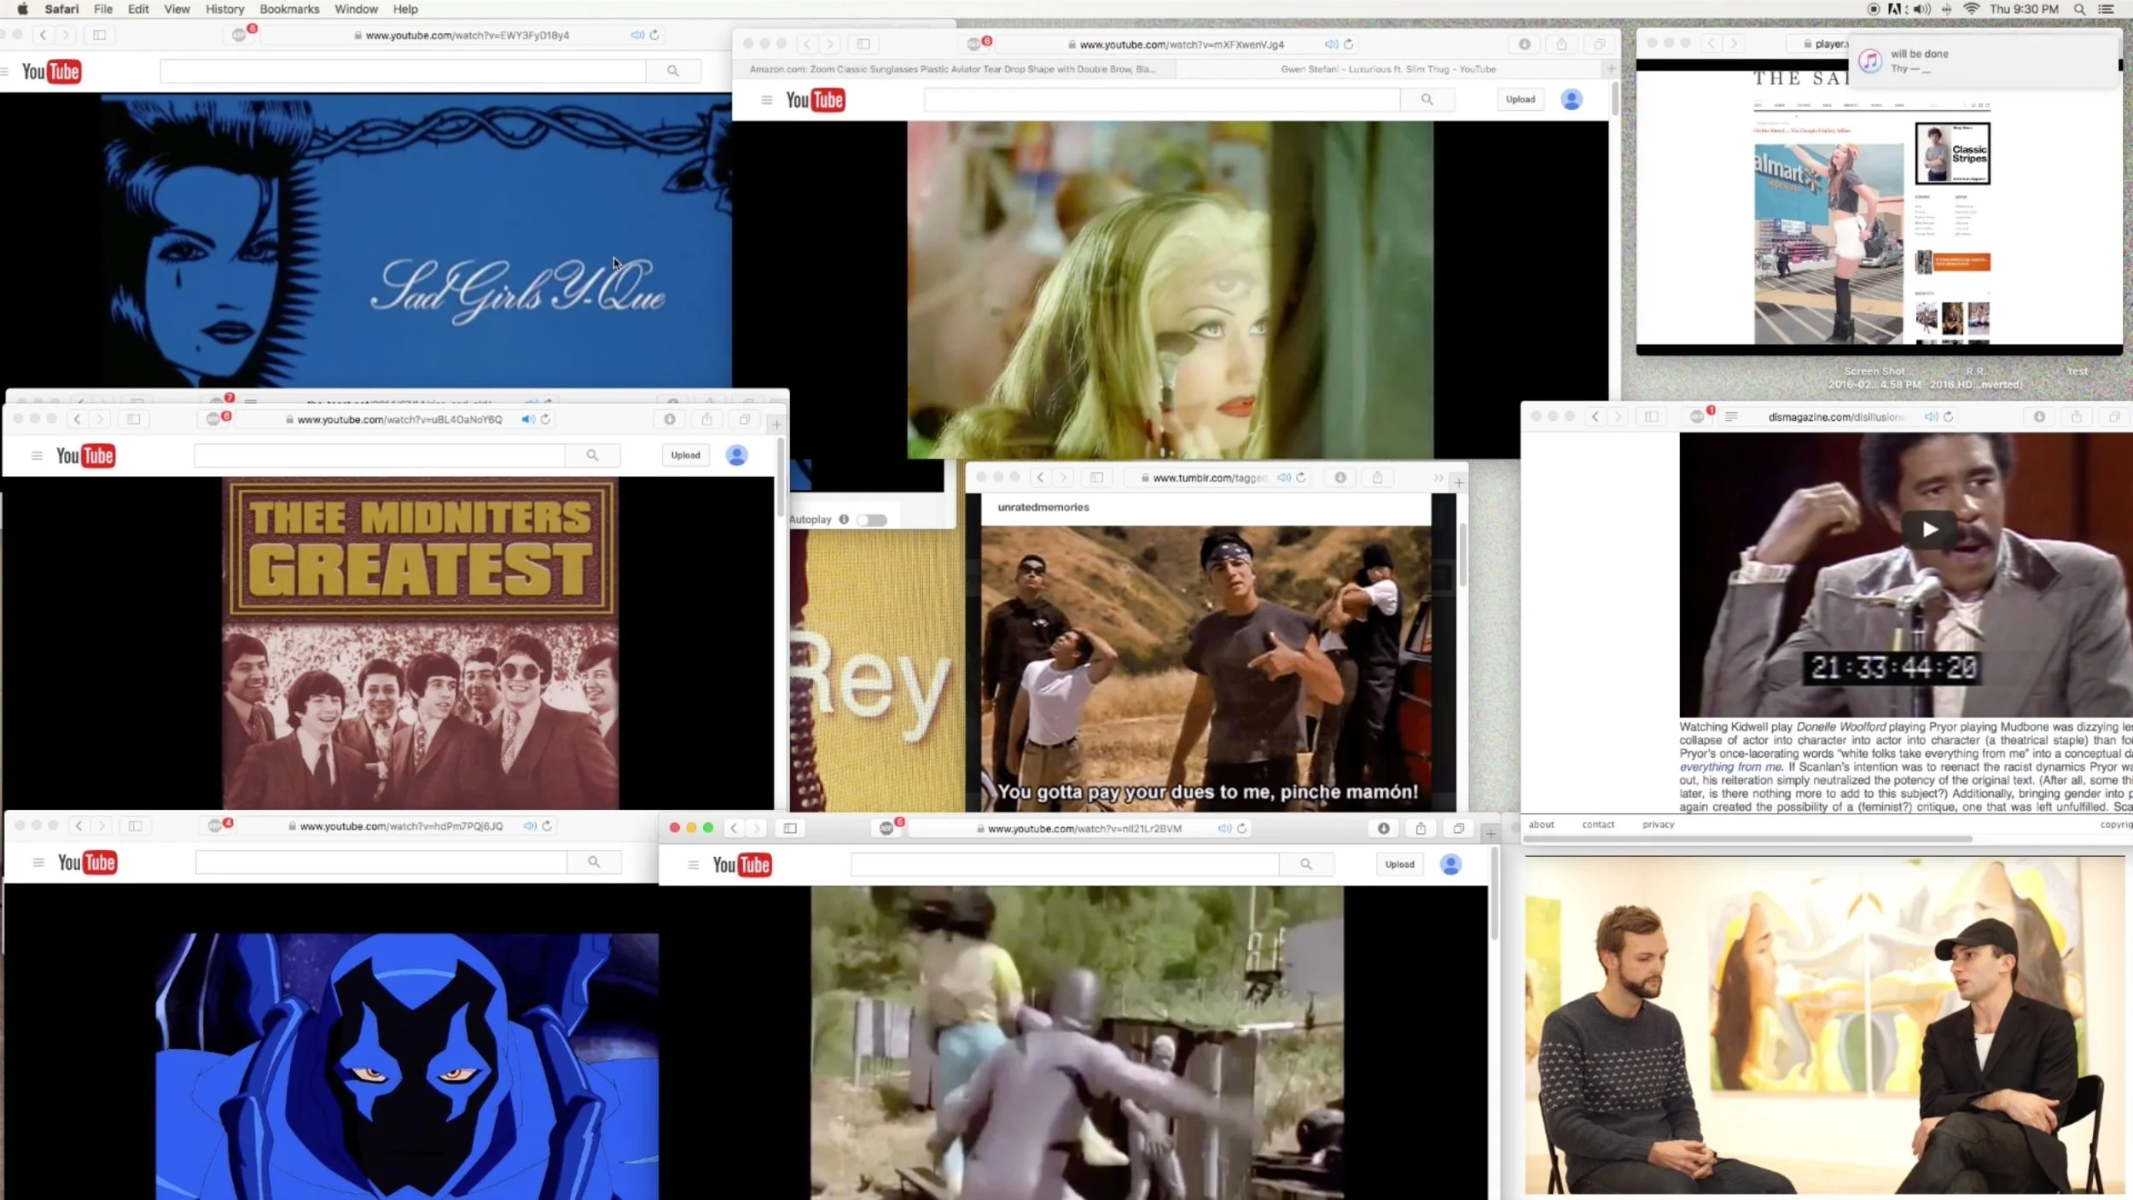
Task: Click search icon in Gwen Stefani YouTube window
Action: 1427,100
